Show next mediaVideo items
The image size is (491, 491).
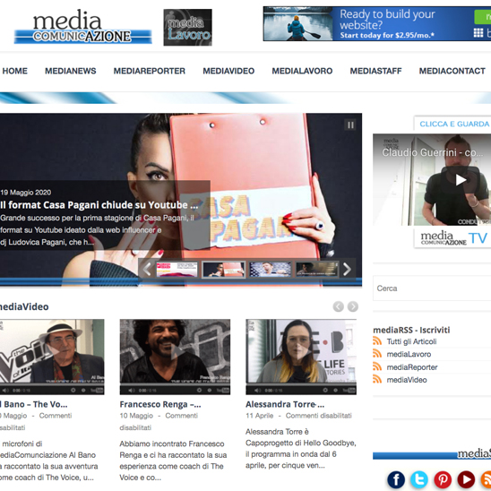[353, 306]
